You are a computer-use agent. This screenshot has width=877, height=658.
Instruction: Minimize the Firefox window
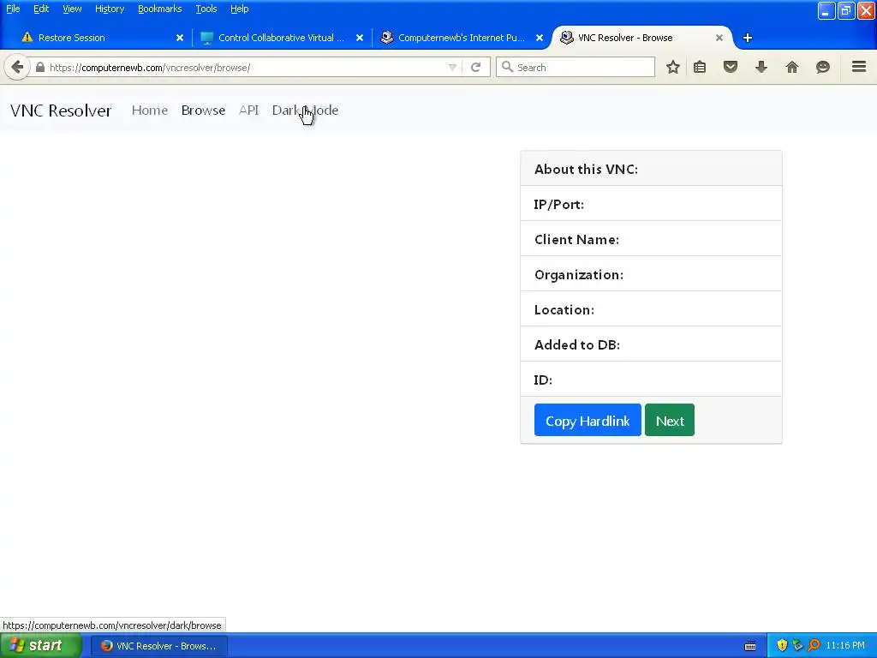click(826, 10)
